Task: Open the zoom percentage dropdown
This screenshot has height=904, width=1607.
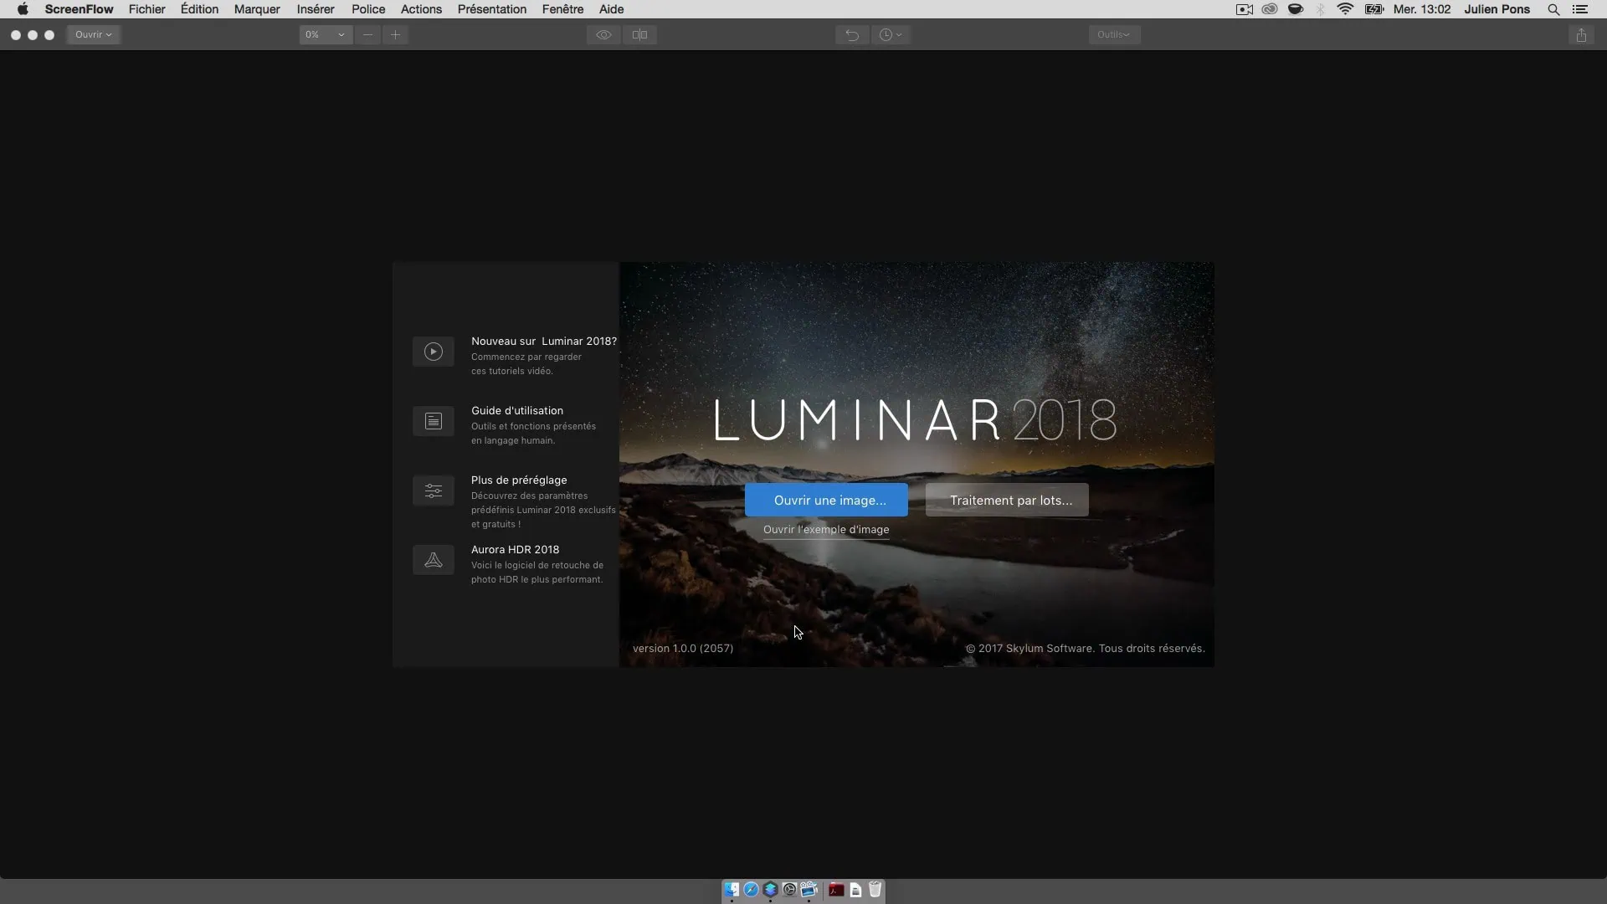Action: click(x=325, y=35)
